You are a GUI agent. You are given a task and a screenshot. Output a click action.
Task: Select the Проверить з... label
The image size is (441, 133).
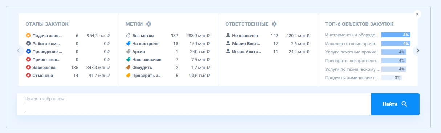[x=147, y=76]
